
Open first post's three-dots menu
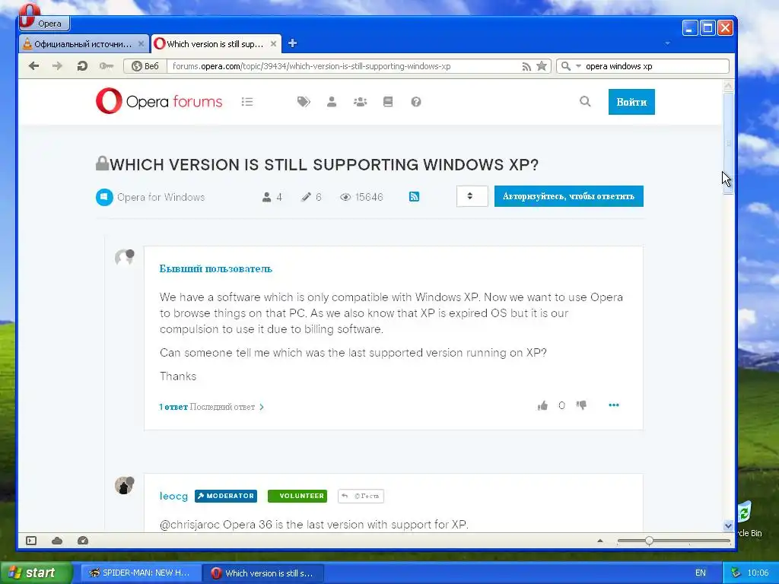[x=614, y=405]
